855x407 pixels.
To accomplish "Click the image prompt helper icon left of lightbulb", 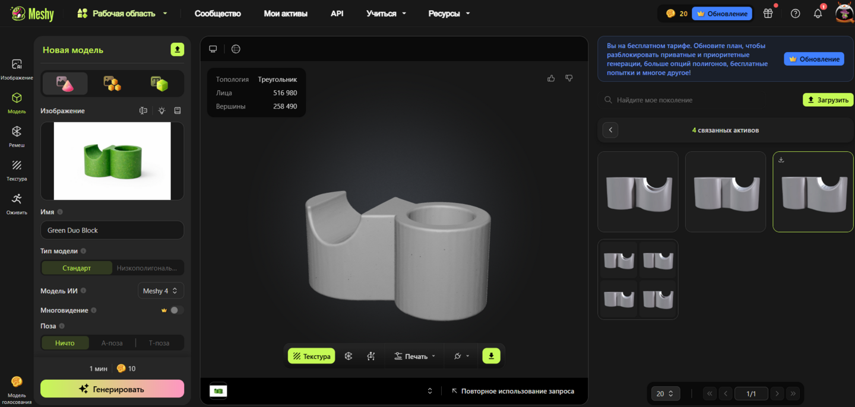I will coord(143,111).
